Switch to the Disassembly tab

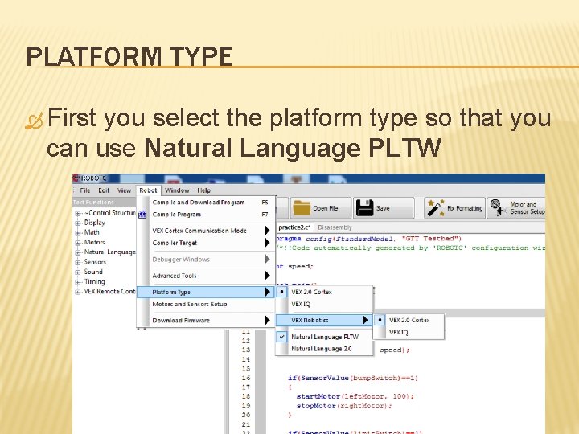tap(335, 227)
